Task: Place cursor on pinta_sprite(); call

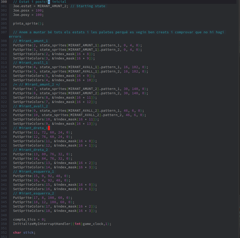Action: [28, 24]
